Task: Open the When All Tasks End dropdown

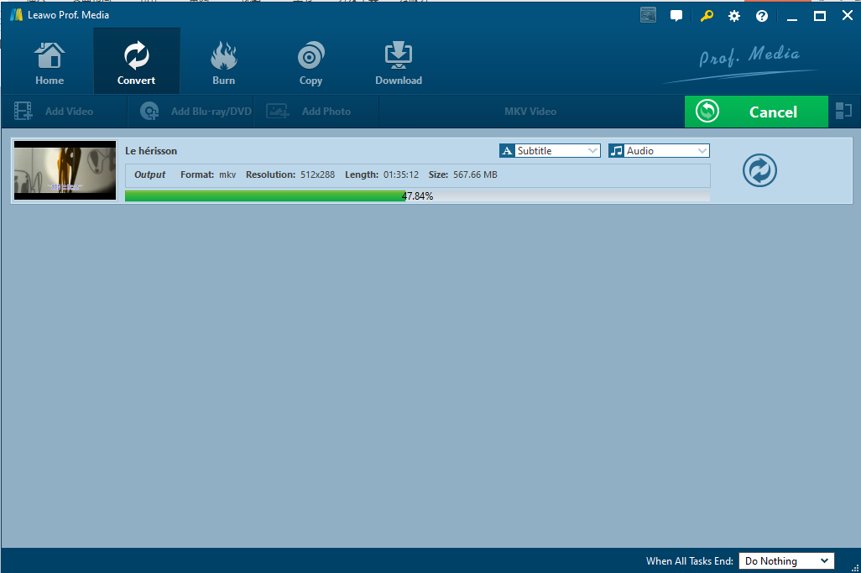Action: tap(786, 561)
